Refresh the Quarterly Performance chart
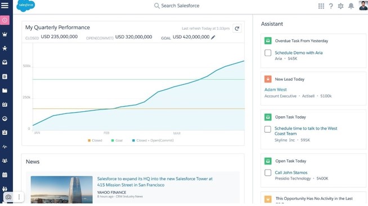 [237, 28]
